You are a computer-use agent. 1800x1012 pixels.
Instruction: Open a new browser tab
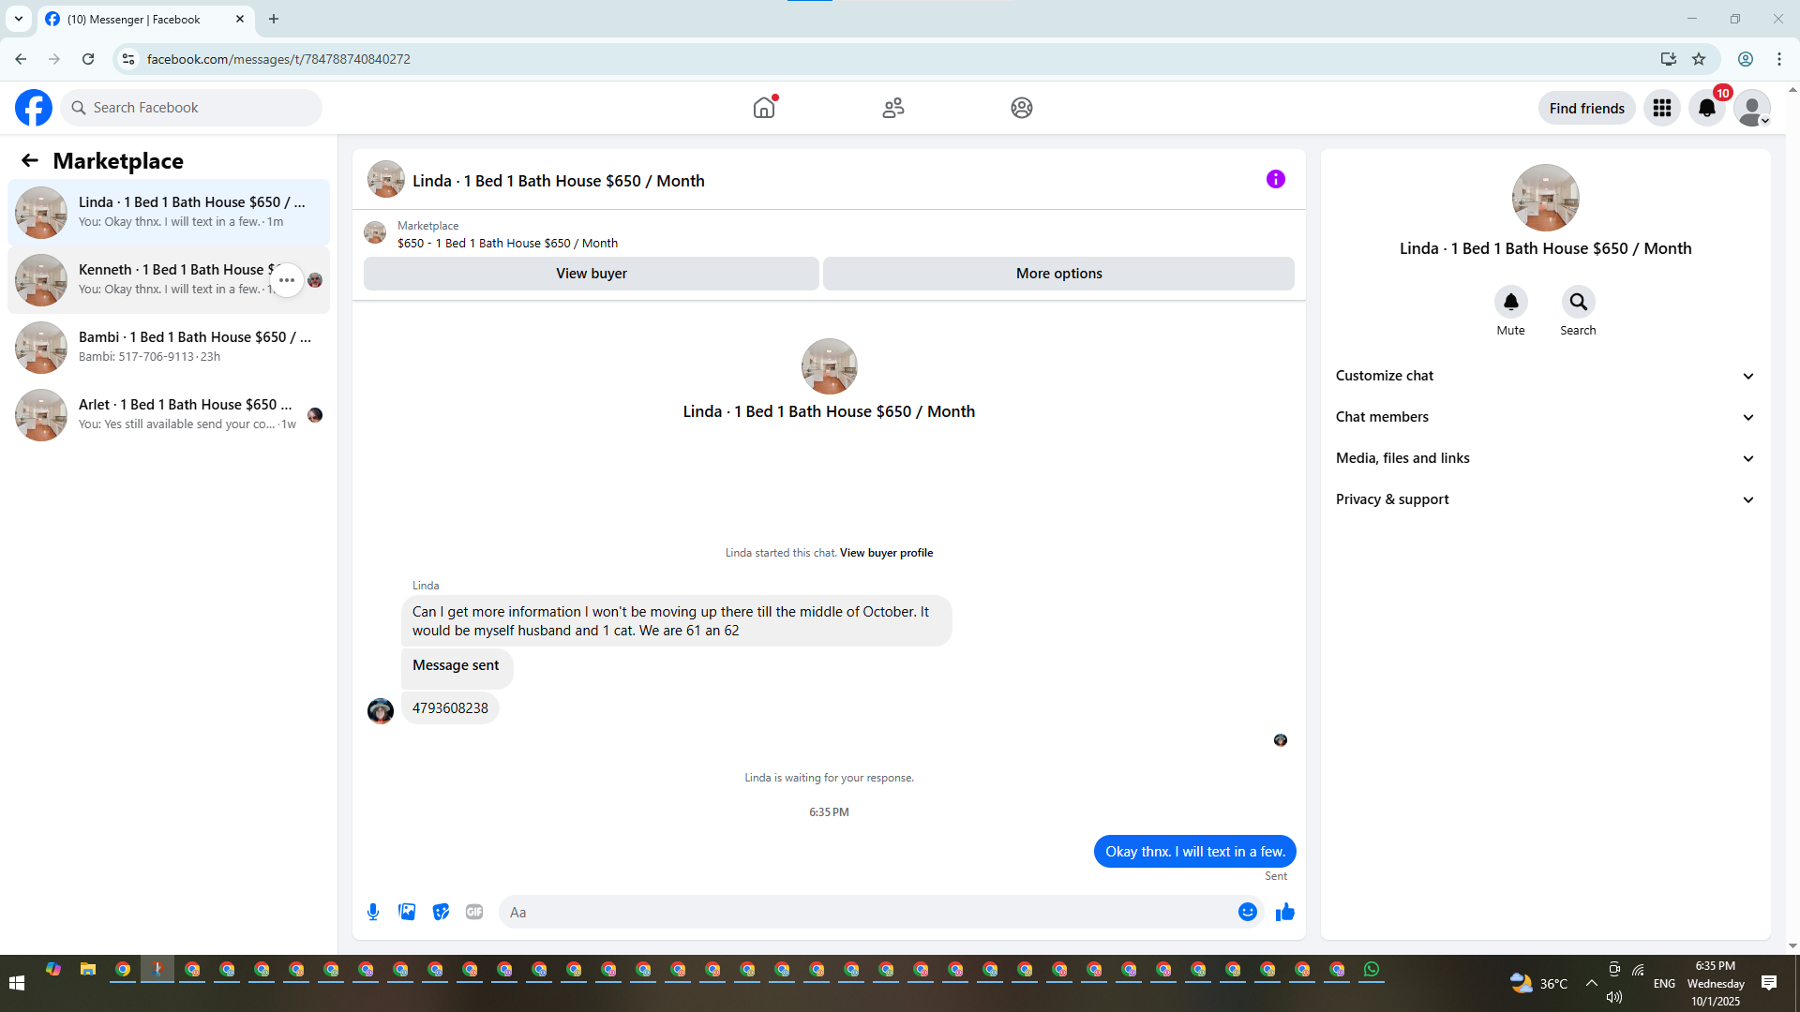pyautogui.click(x=274, y=19)
